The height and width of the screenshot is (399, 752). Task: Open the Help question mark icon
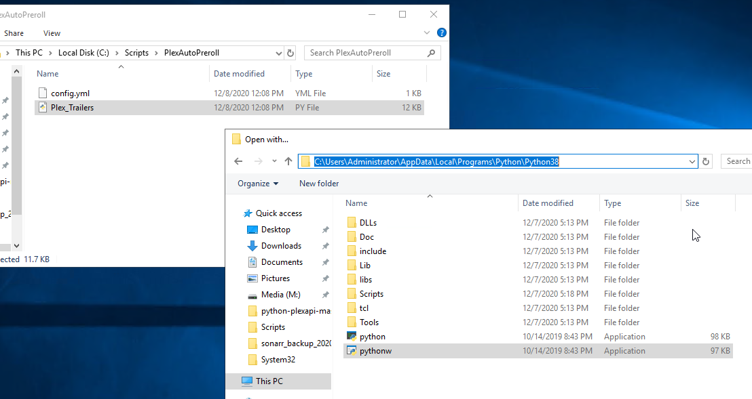442,33
